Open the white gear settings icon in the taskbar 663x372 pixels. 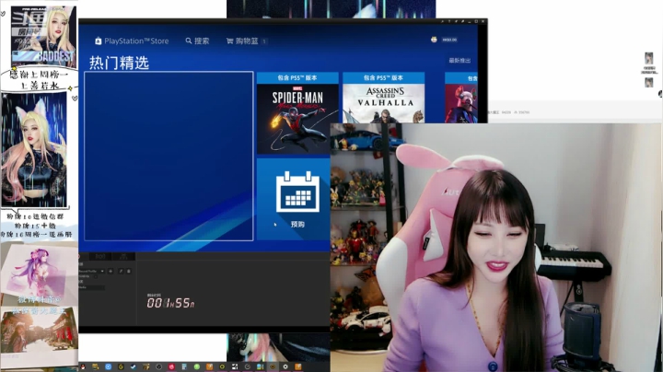tap(285, 366)
